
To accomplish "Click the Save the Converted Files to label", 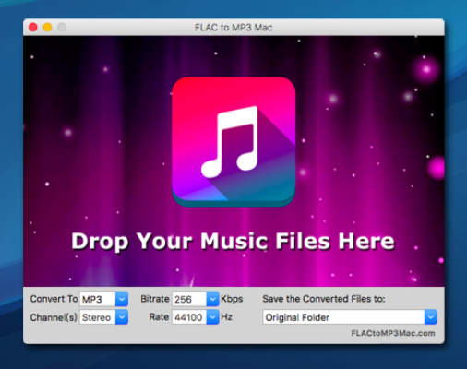I will (324, 299).
